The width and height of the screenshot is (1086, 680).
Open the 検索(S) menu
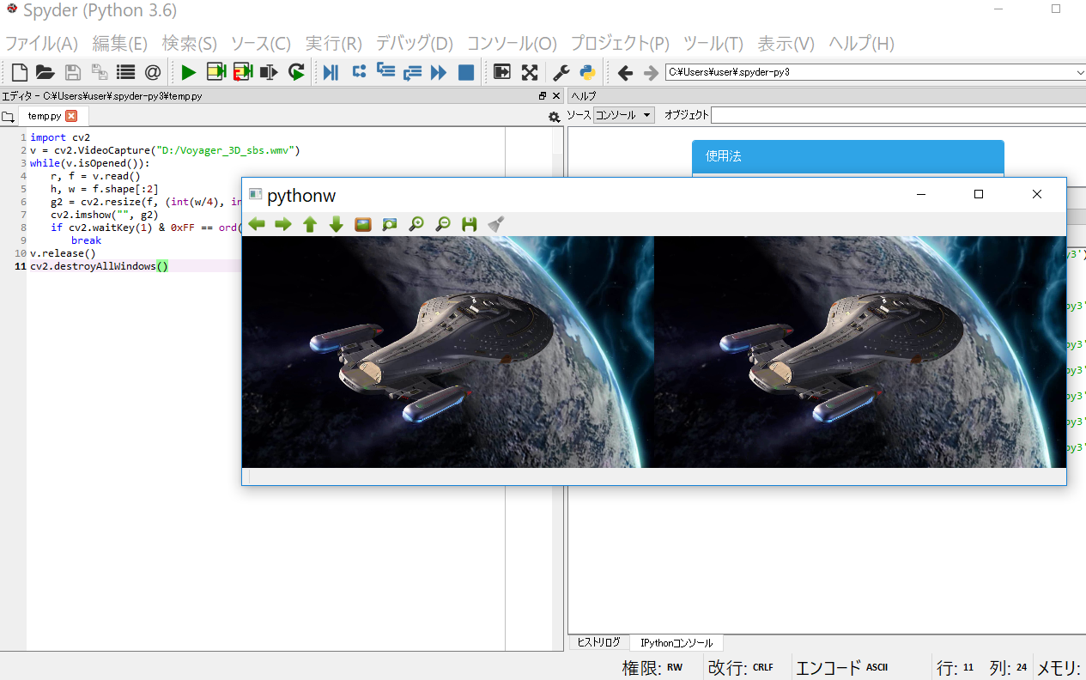click(190, 43)
